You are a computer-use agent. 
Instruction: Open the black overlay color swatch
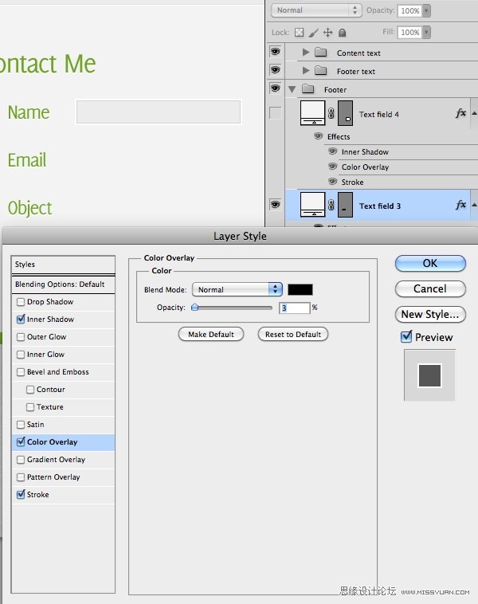pos(300,290)
